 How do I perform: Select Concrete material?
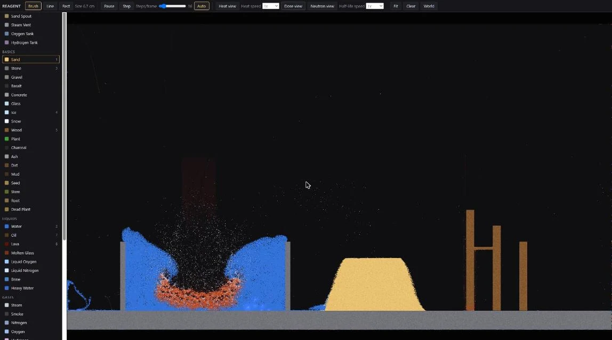pos(31,95)
